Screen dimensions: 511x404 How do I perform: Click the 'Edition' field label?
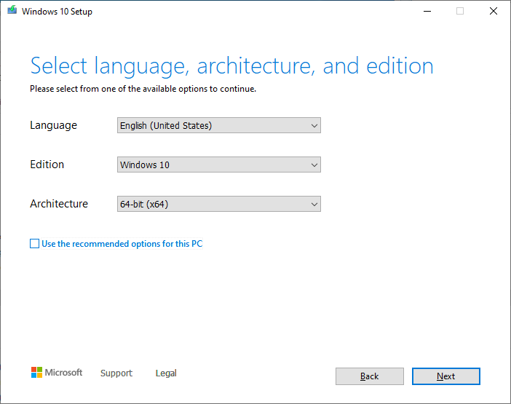click(47, 165)
